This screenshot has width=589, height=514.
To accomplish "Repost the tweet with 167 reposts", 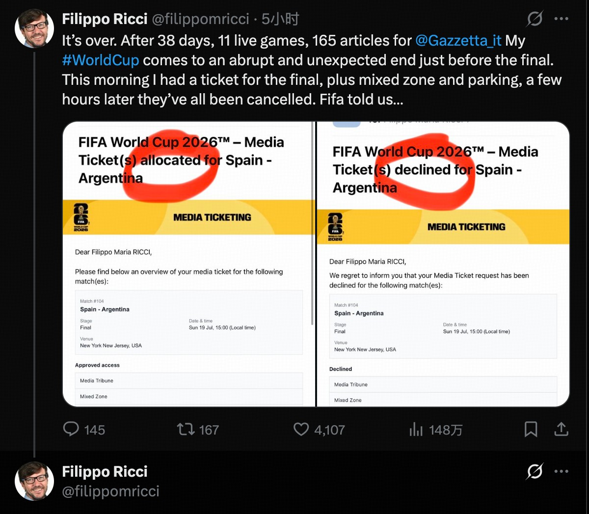I will click(186, 430).
